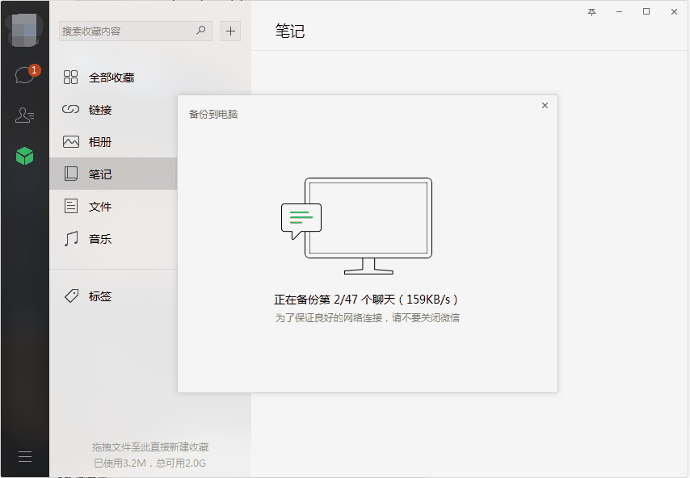Click the album picture icon
Viewport: 690px width, 478px height.
click(71, 141)
